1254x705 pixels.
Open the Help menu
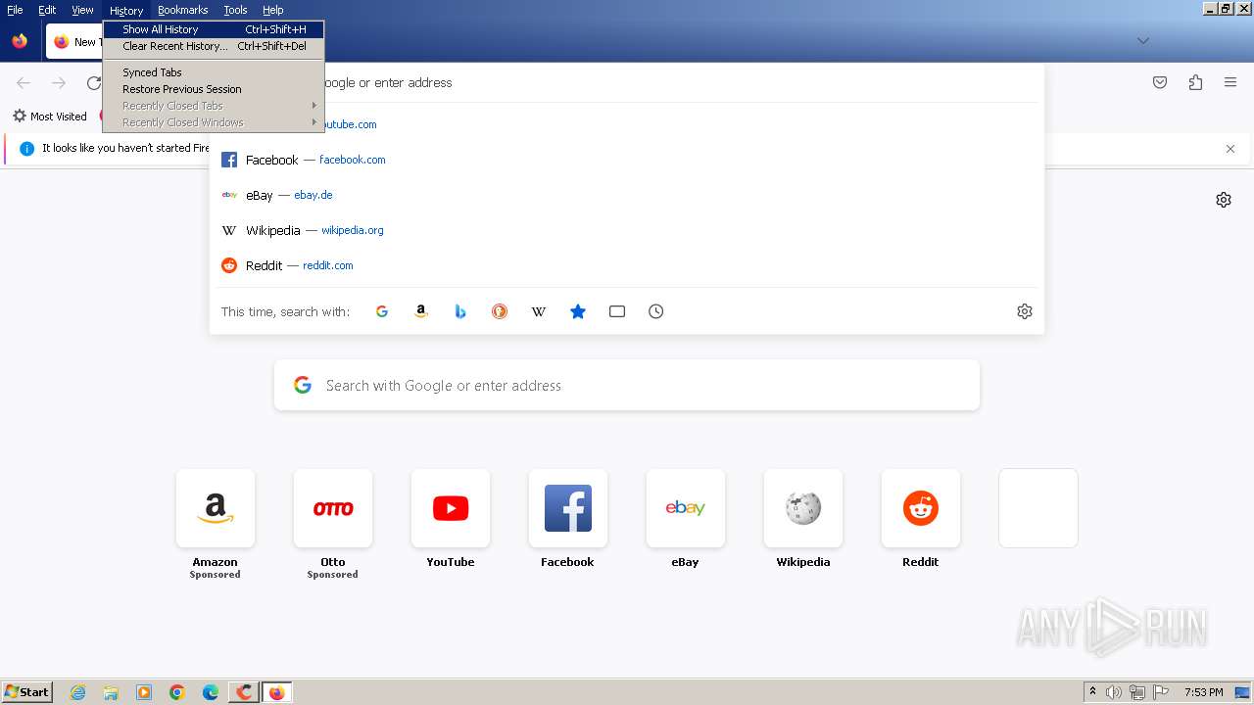272,10
